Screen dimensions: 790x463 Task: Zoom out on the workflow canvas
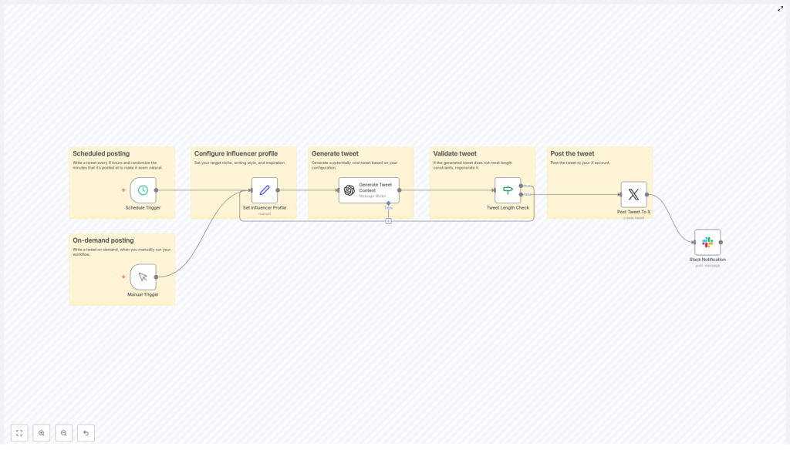point(63,433)
